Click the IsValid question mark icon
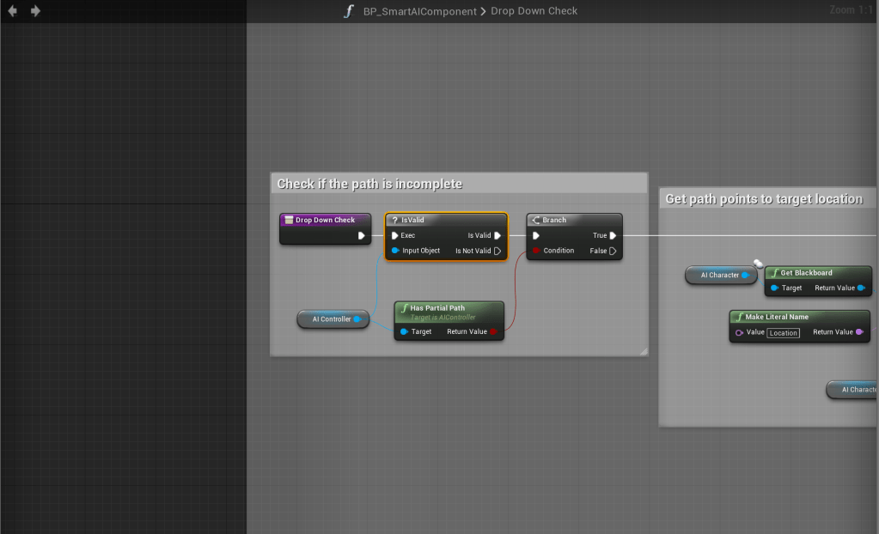The height and width of the screenshot is (534, 879). coord(394,221)
